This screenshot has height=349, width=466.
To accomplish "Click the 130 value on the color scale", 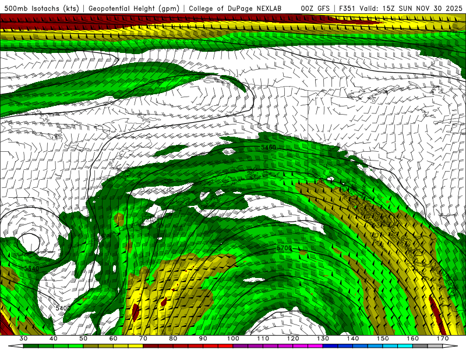I will point(323,339).
